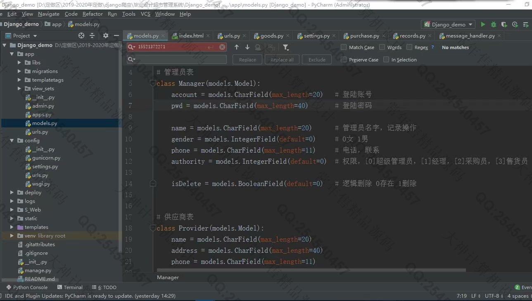
Task: Jump to next search occurrence
Action: coord(247,47)
